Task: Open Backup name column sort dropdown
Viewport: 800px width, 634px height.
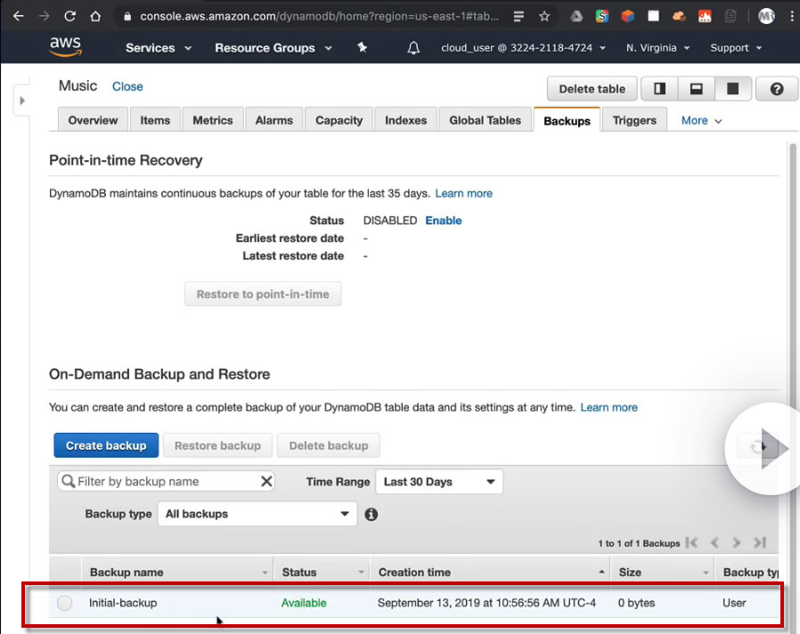Action: pyautogui.click(x=265, y=573)
